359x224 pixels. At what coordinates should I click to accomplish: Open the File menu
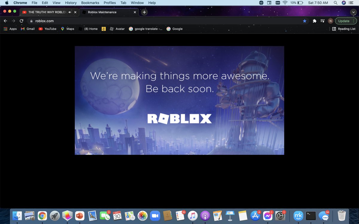(34, 3)
